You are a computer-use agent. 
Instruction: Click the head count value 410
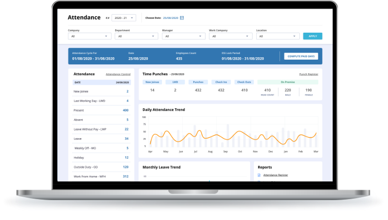click(268, 90)
